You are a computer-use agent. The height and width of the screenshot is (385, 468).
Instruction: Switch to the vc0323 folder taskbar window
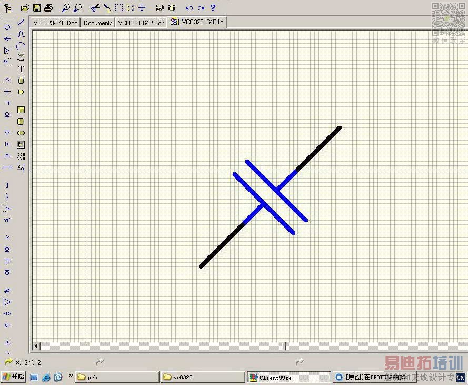(203, 377)
